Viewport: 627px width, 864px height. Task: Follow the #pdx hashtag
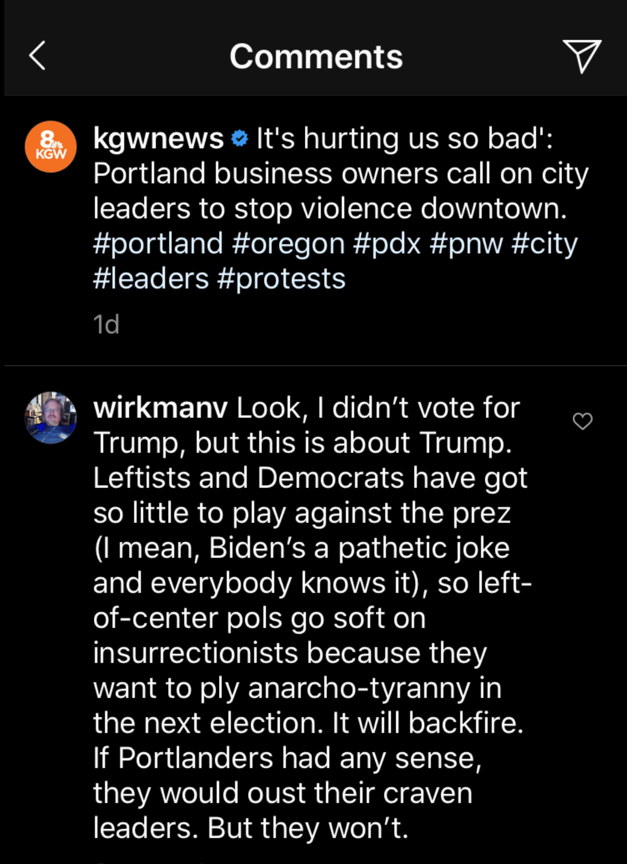(x=387, y=244)
